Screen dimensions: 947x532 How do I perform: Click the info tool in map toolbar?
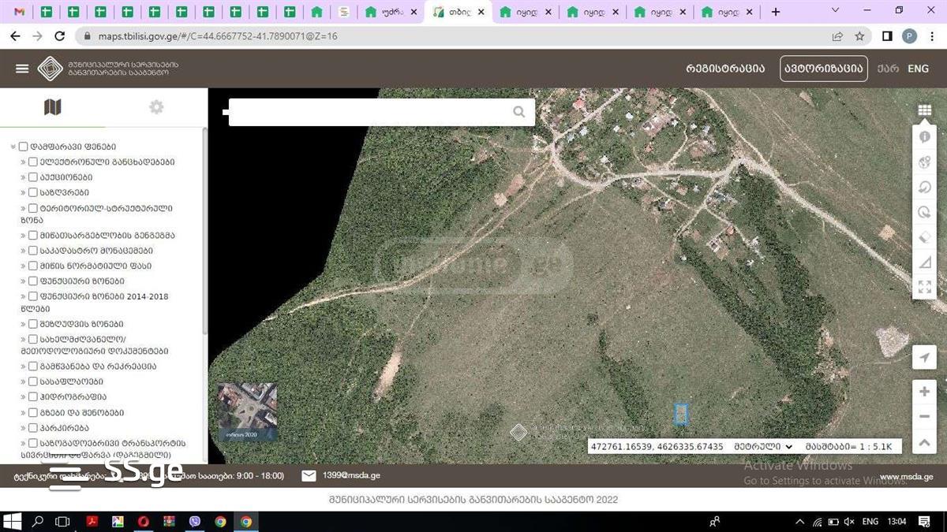coord(924,137)
